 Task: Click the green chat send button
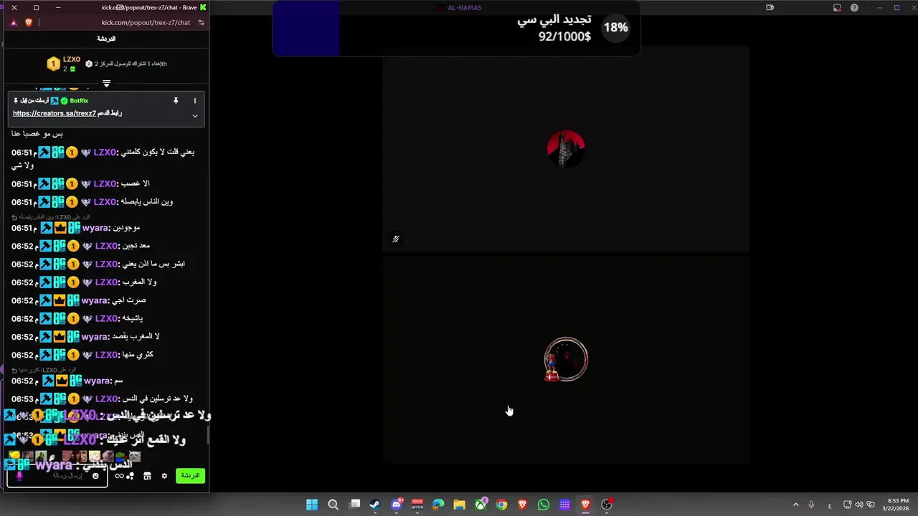(x=190, y=475)
